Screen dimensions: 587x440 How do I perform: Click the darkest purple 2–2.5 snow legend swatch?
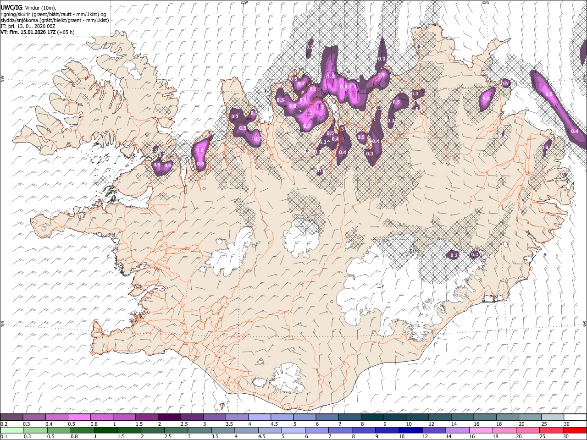(169, 418)
